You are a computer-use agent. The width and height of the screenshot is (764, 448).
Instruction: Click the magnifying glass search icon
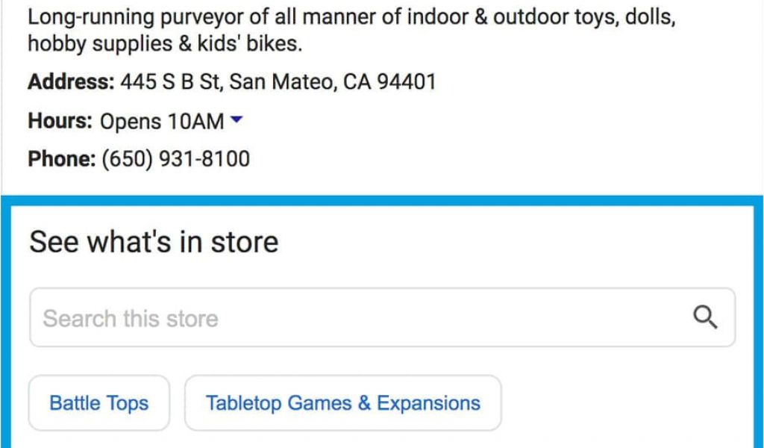[x=705, y=318]
